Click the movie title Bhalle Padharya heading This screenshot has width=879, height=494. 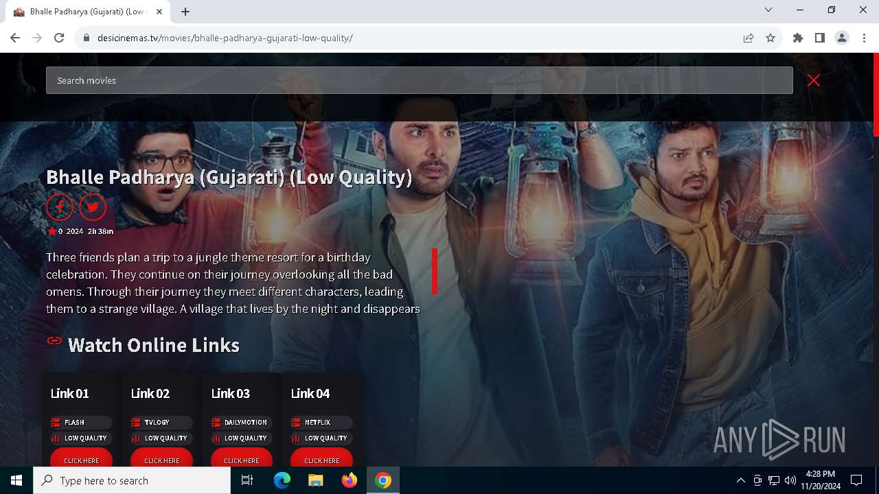229,177
